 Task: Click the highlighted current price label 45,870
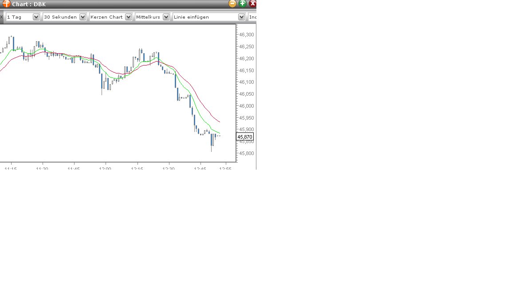click(x=244, y=137)
